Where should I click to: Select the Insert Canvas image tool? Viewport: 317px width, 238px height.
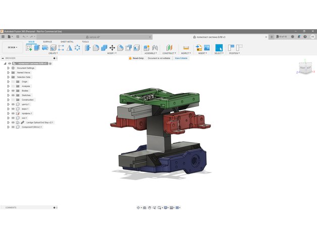click(207, 48)
